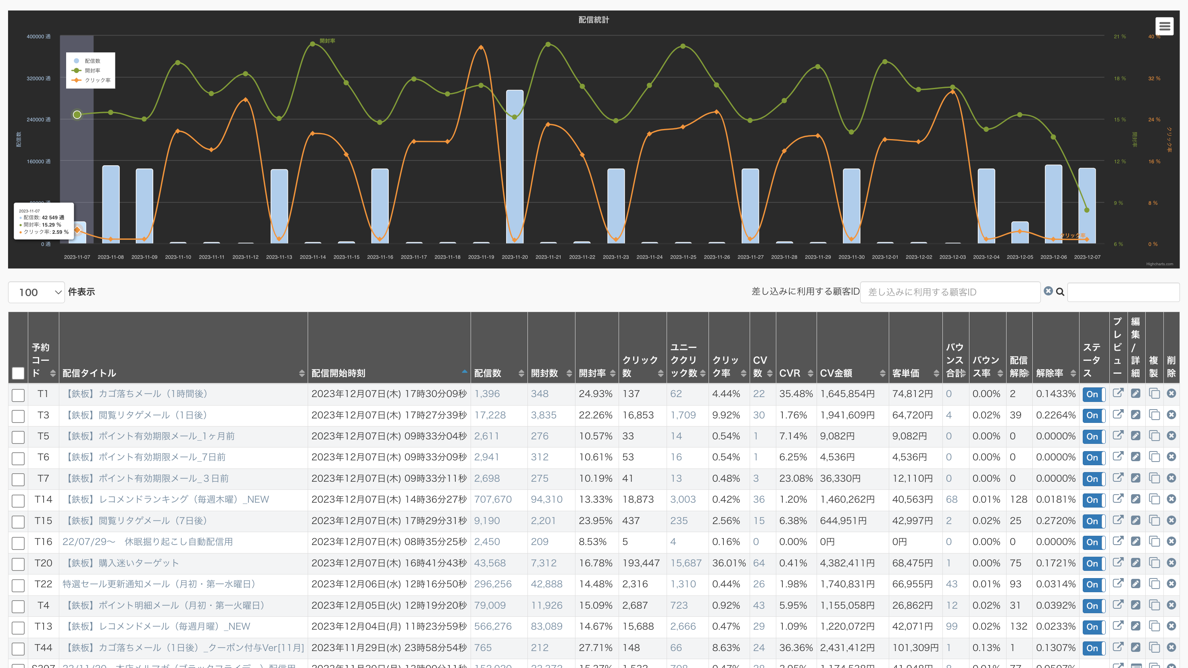
Task: Delete the T1 delivery row
Action: click(x=1171, y=393)
